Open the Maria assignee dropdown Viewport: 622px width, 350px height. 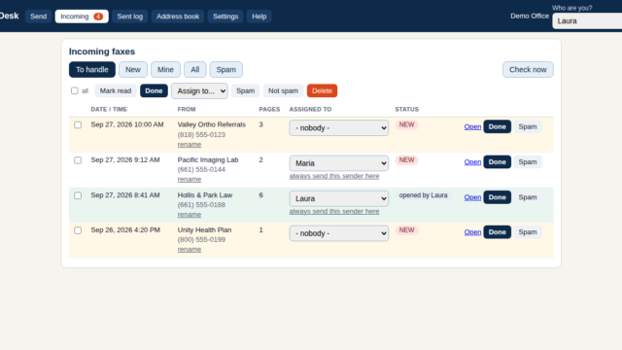339,163
